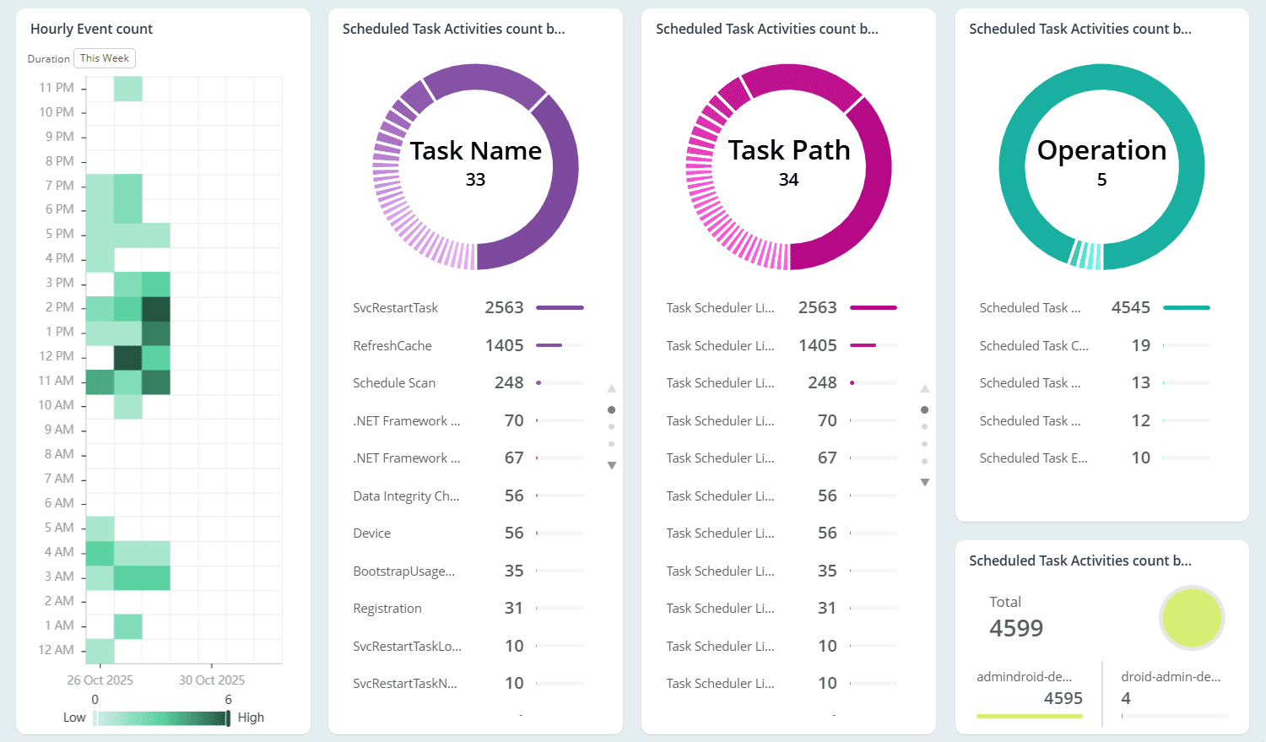Select the active page dot in Task Name list
This screenshot has height=742, width=1266.
click(x=611, y=409)
